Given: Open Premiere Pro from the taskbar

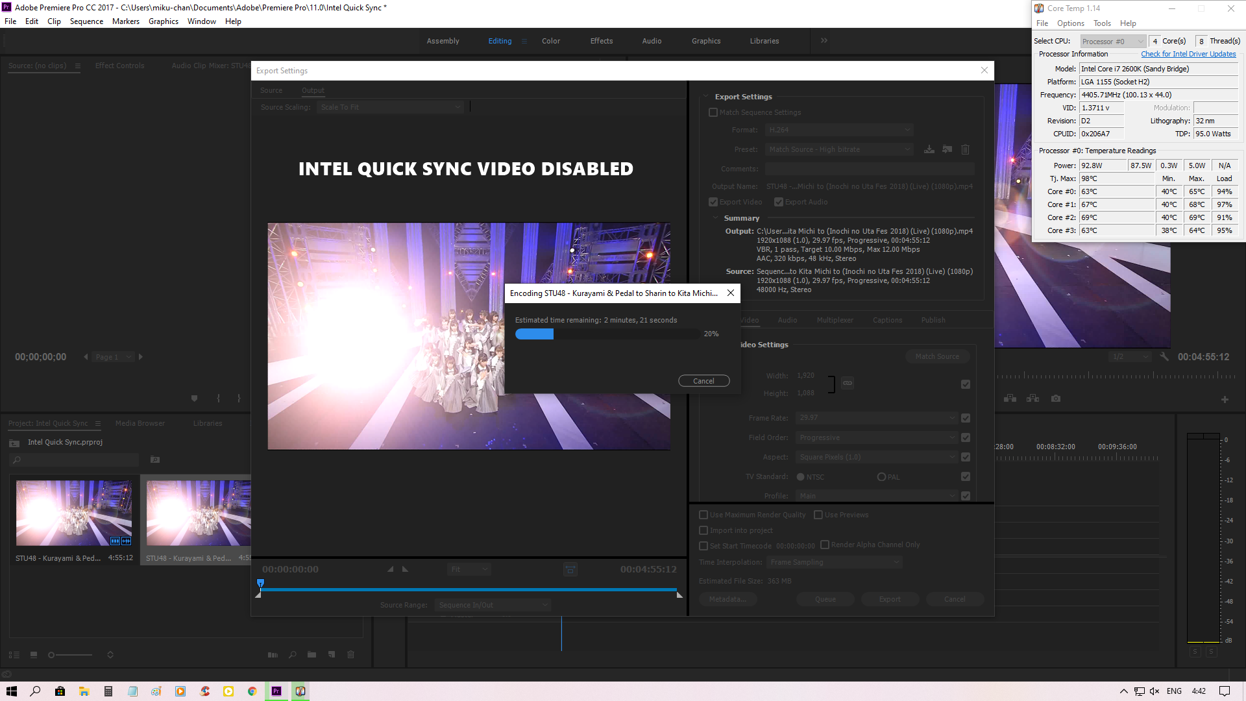Looking at the screenshot, I should point(276,691).
